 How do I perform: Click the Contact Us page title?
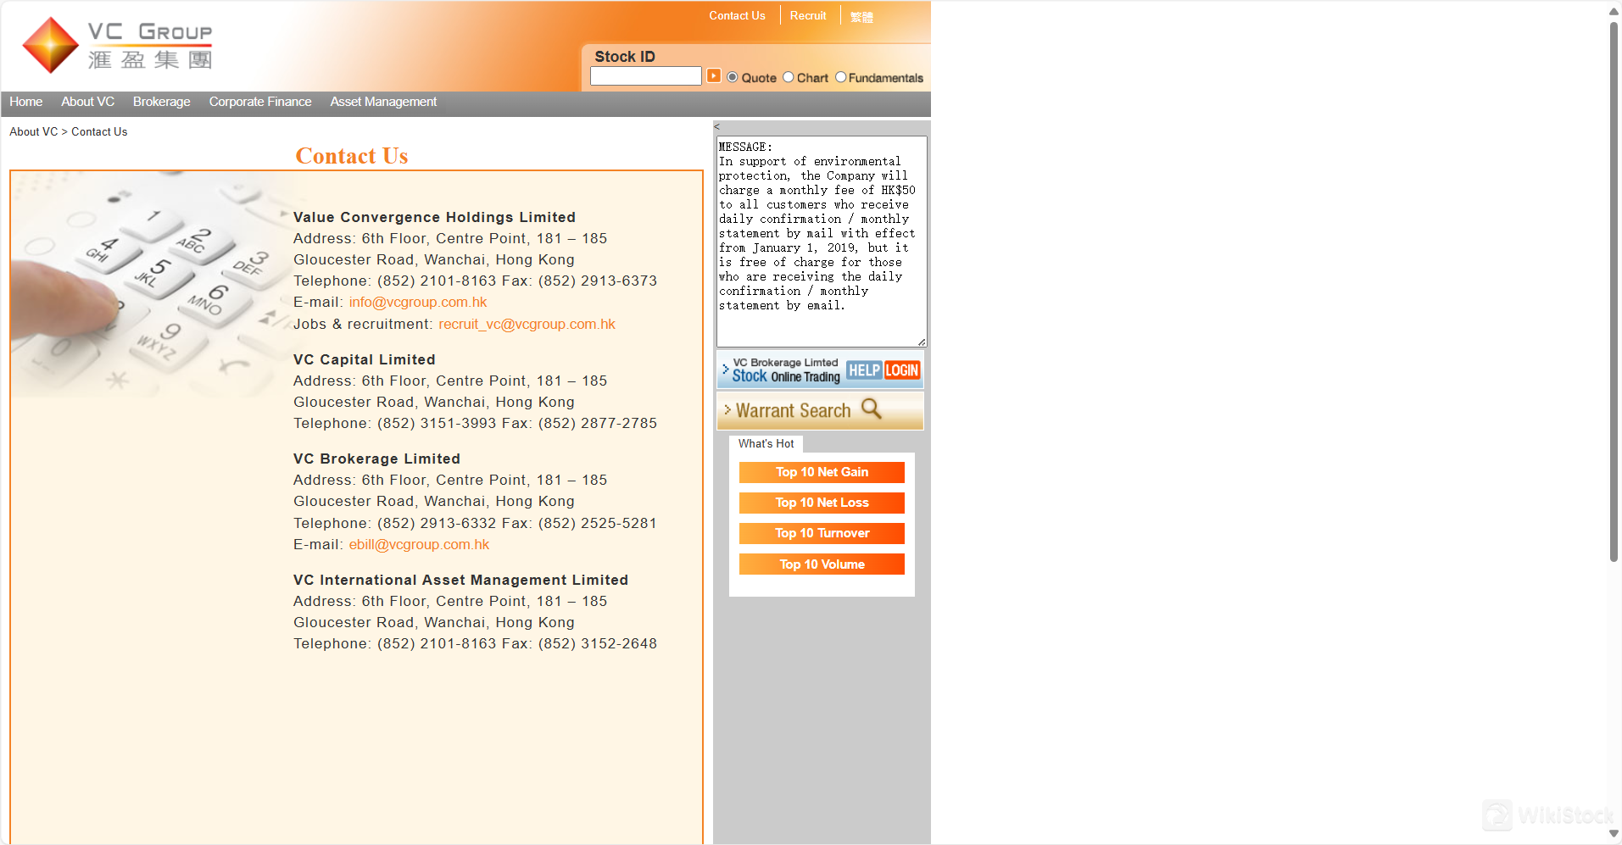pyautogui.click(x=352, y=156)
